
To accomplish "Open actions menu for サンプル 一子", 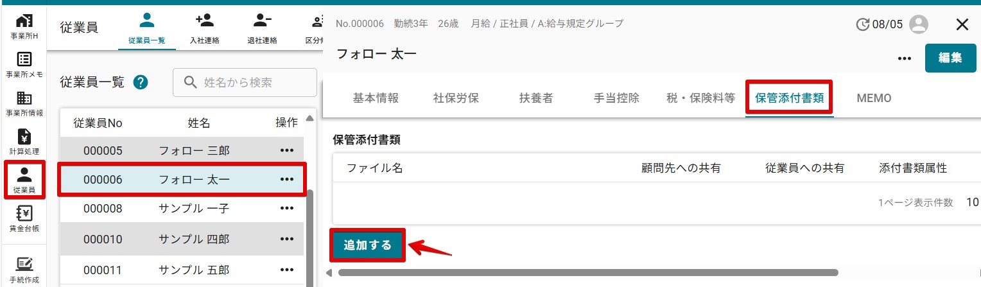I will [x=286, y=209].
